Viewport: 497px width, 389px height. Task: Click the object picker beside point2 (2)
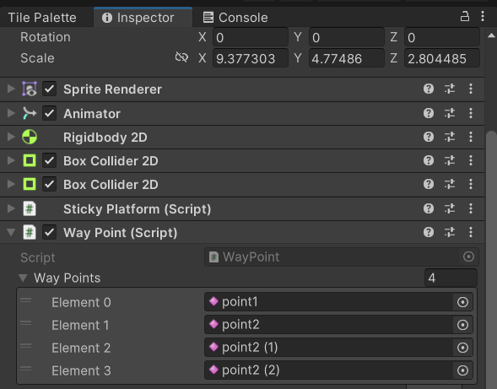tap(462, 370)
